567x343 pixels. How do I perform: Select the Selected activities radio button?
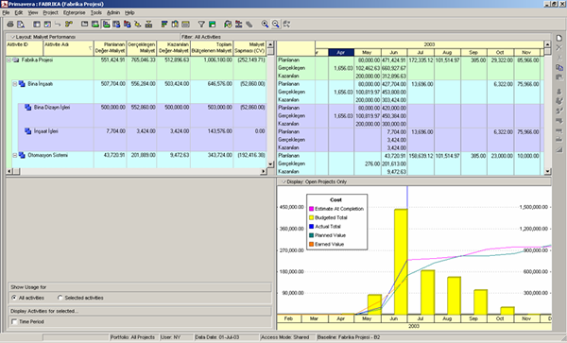click(x=60, y=298)
